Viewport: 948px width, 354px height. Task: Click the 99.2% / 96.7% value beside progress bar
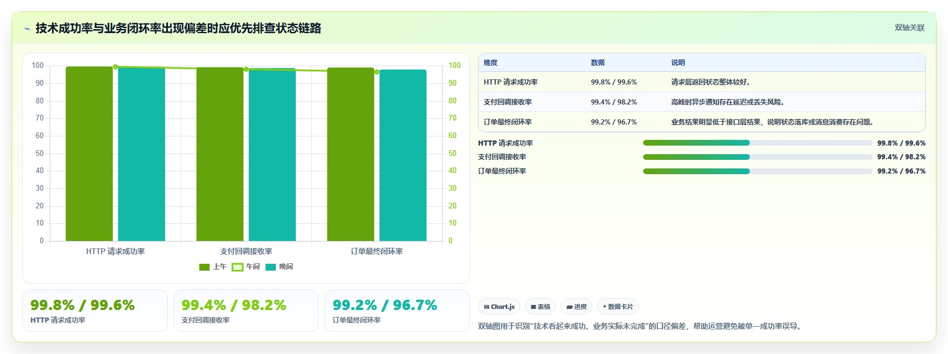901,171
